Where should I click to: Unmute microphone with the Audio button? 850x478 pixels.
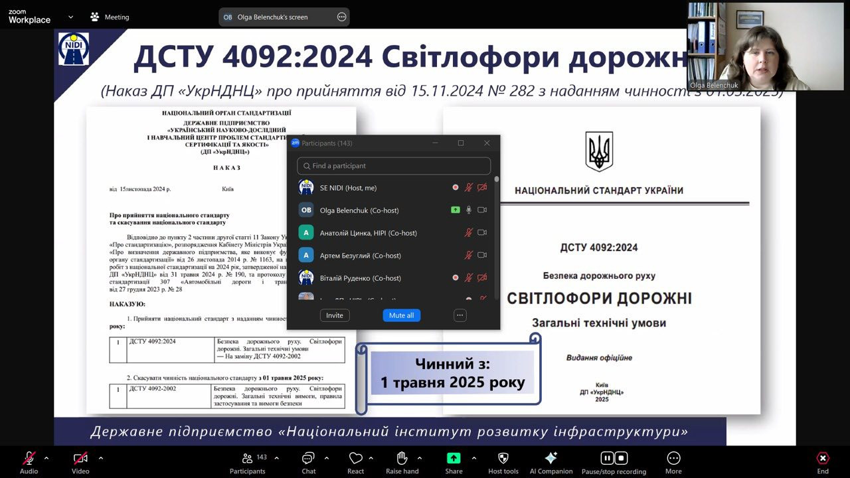click(x=29, y=458)
